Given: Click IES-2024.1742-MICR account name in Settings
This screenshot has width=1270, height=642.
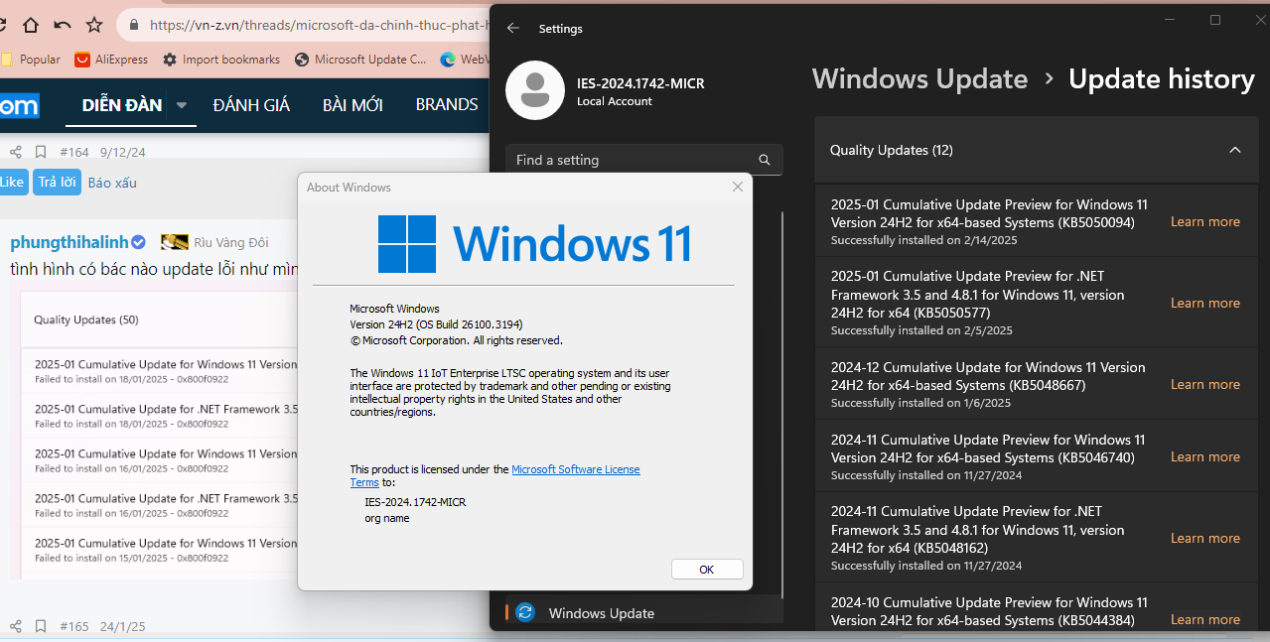Looking at the screenshot, I should click(640, 83).
